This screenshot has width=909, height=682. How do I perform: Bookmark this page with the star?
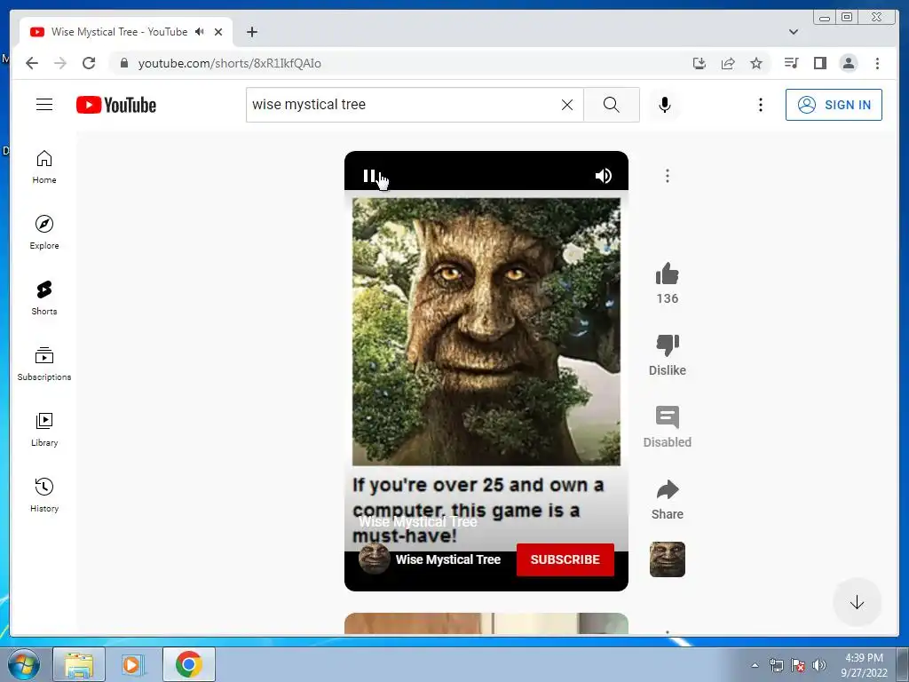click(756, 63)
